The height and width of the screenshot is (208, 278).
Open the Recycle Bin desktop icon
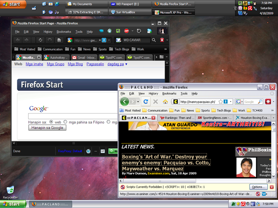10,192
